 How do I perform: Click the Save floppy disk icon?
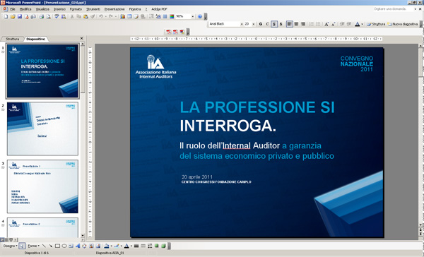coord(20,16)
